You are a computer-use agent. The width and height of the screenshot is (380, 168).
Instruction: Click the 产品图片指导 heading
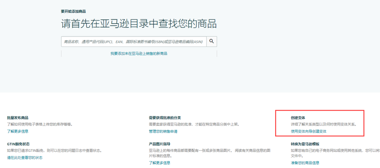point(159,144)
